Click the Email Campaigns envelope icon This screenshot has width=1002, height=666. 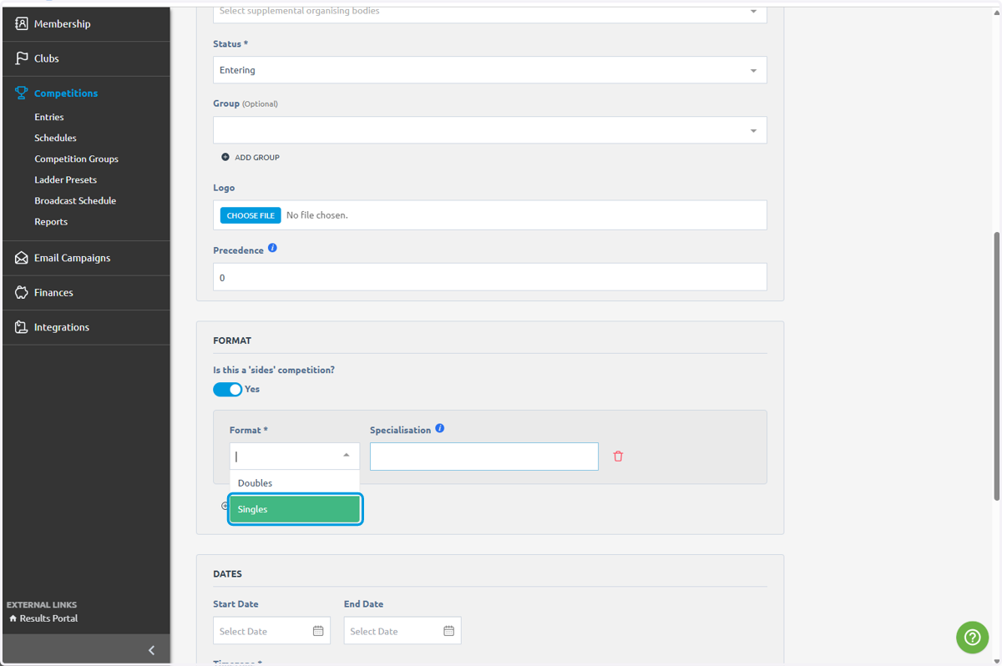tap(22, 258)
